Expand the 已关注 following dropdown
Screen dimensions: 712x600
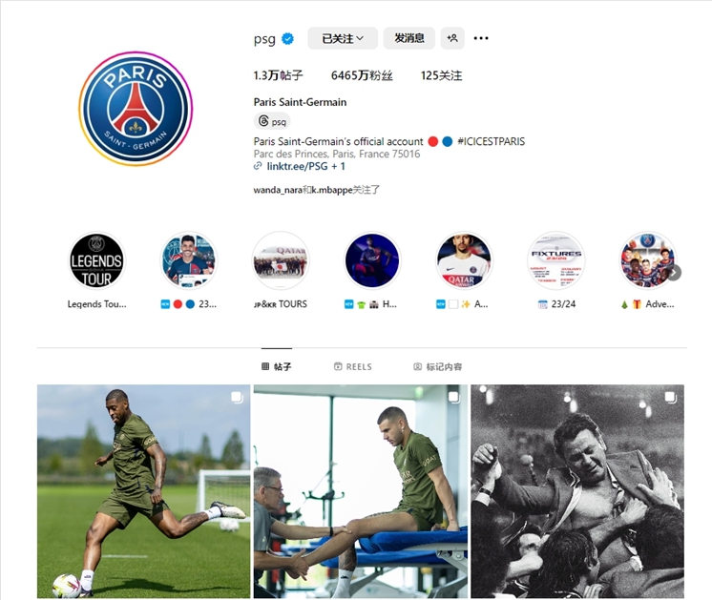[x=343, y=38]
